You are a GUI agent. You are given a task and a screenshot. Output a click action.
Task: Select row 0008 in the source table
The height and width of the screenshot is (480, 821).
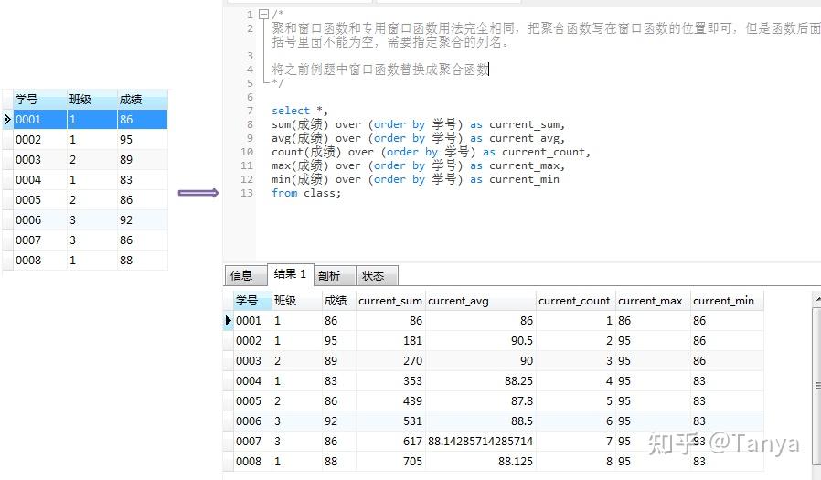(85, 261)
